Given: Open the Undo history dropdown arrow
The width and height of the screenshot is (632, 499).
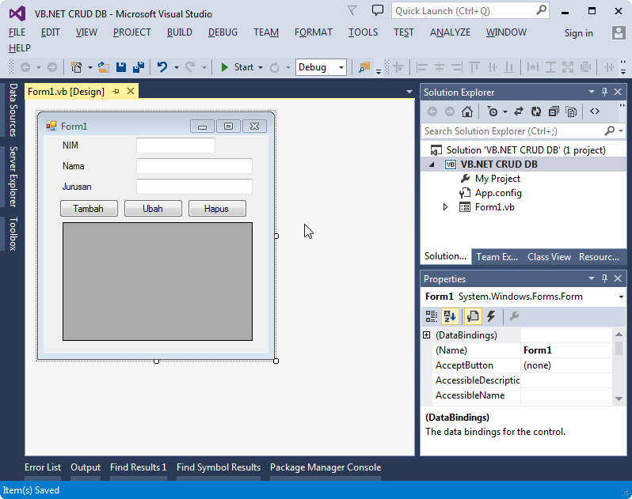Looking at the screenshot, I should (x=176, y=67).
